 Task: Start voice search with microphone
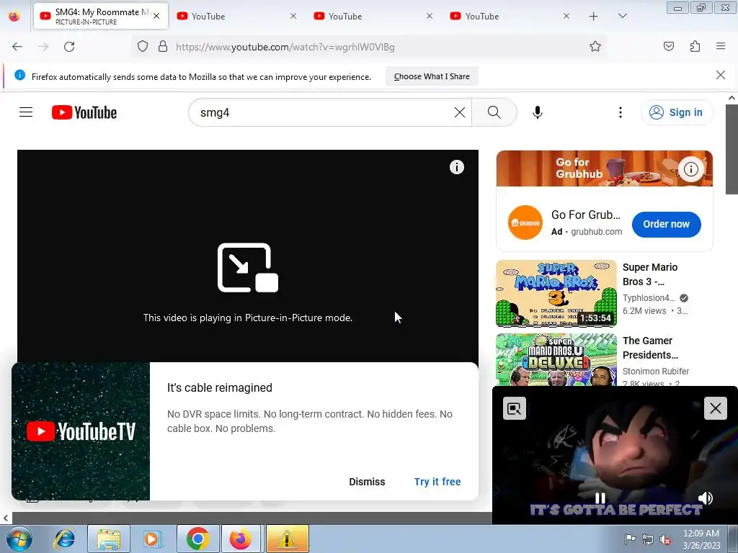[537, 112]
